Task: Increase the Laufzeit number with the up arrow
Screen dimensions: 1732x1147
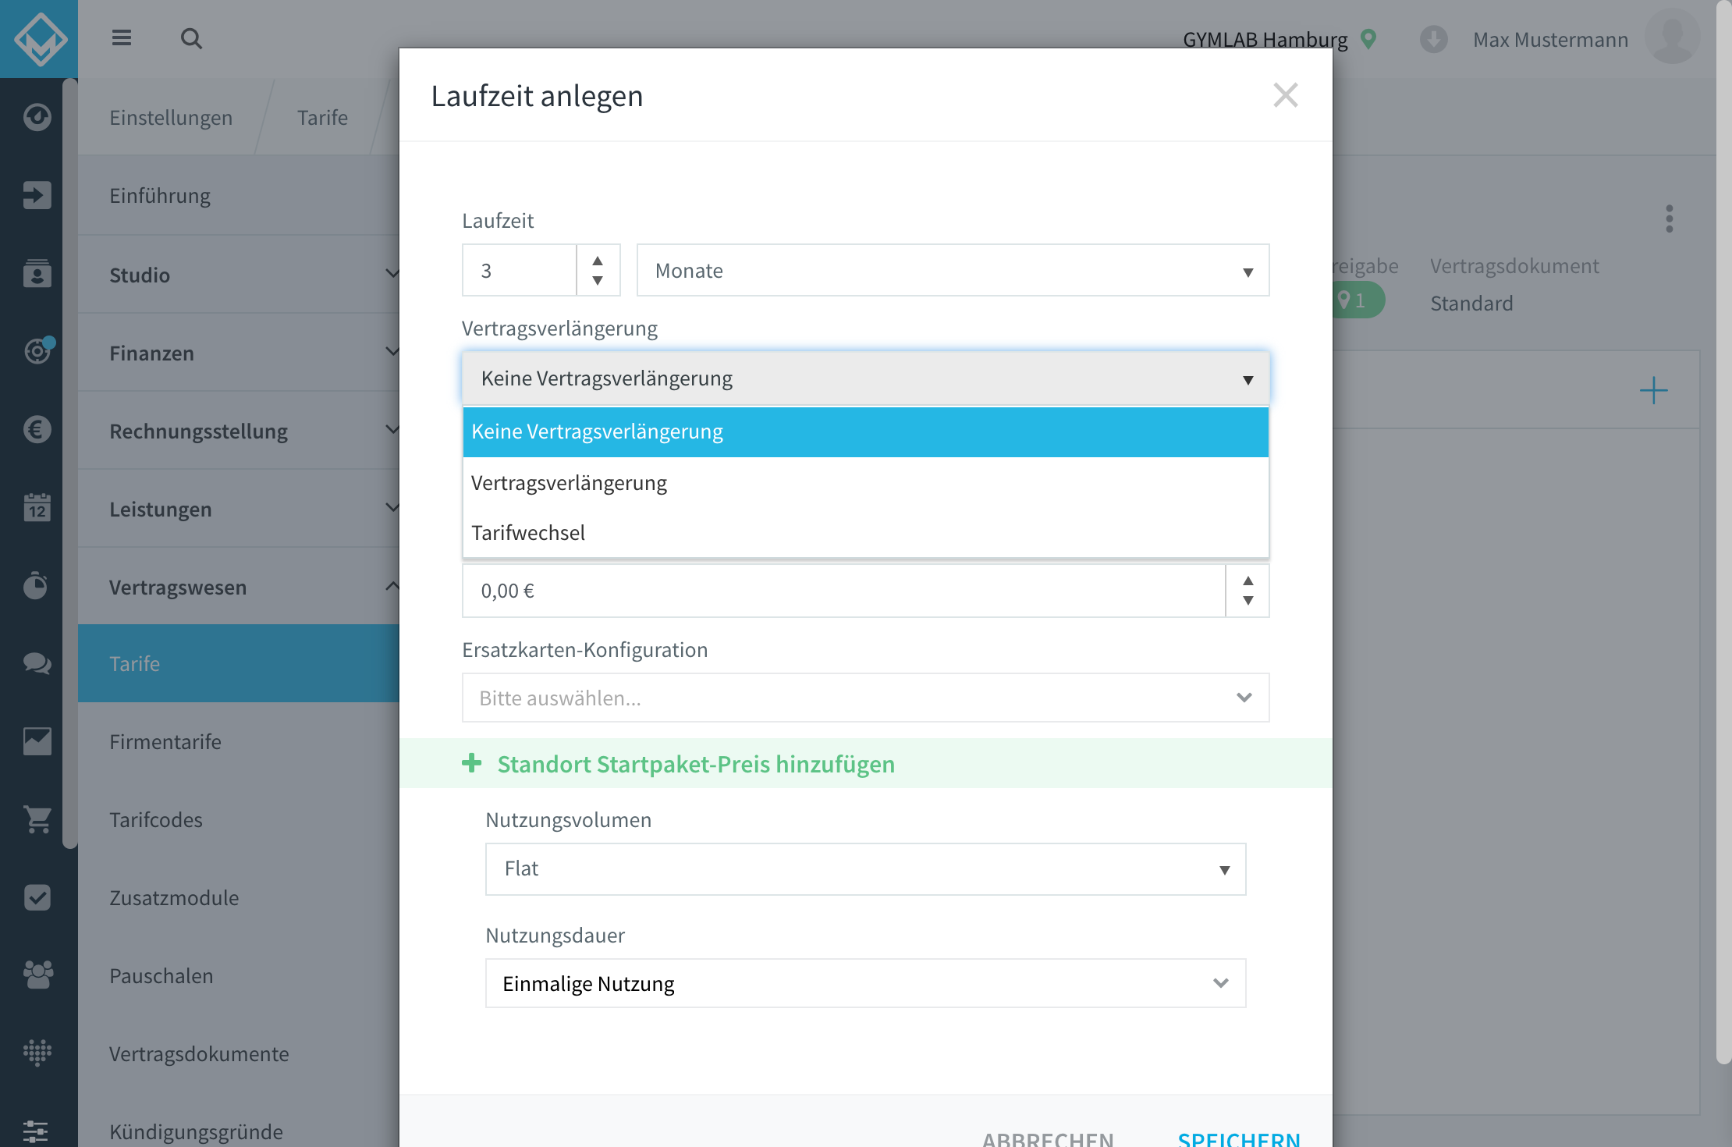Action: tap(598, 261)
